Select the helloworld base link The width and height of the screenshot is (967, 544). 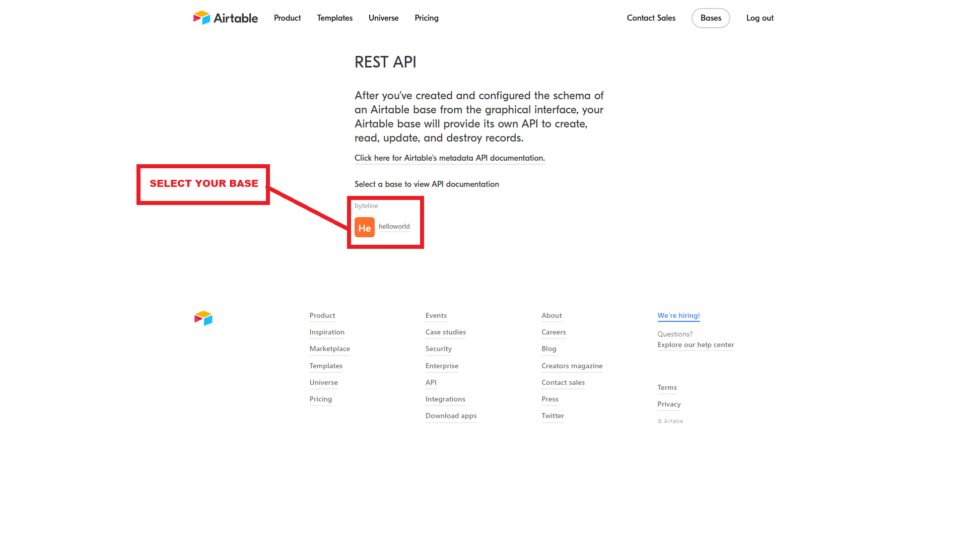coord(394,227)
